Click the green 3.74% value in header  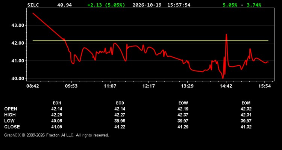tap(254, 5)
